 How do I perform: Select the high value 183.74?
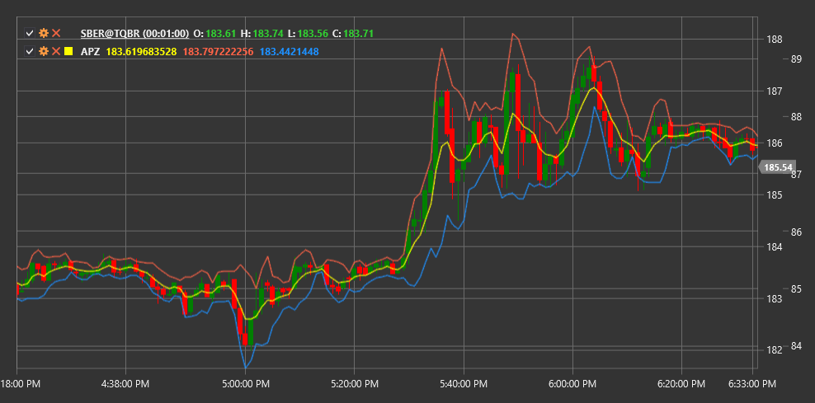[x=268, y=34]
